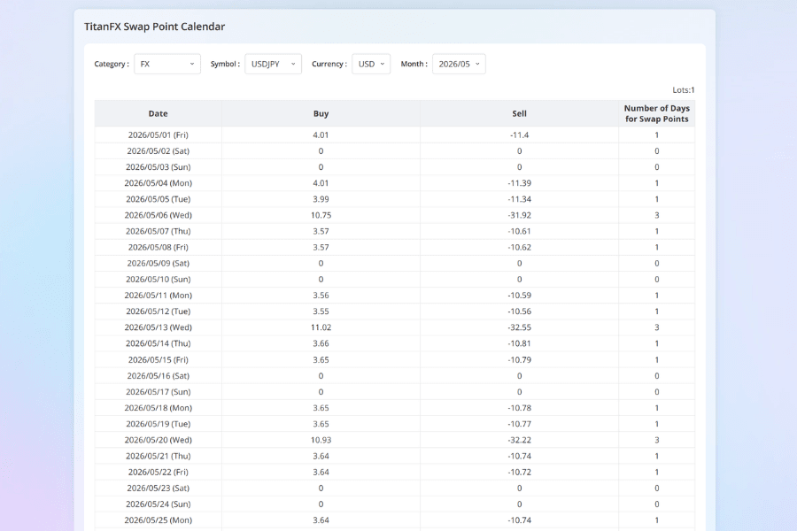Click Sell value -10.62 on 05/08
Viewport: 797px width, 531px height.
[519, 248]
